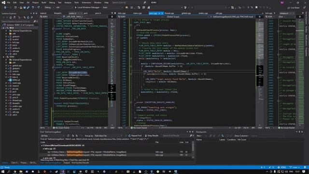Toggle auto-hide pin on the Find results panel
Image resolution: width=309 pixels, height=174 pixels.
coord(190,132)
